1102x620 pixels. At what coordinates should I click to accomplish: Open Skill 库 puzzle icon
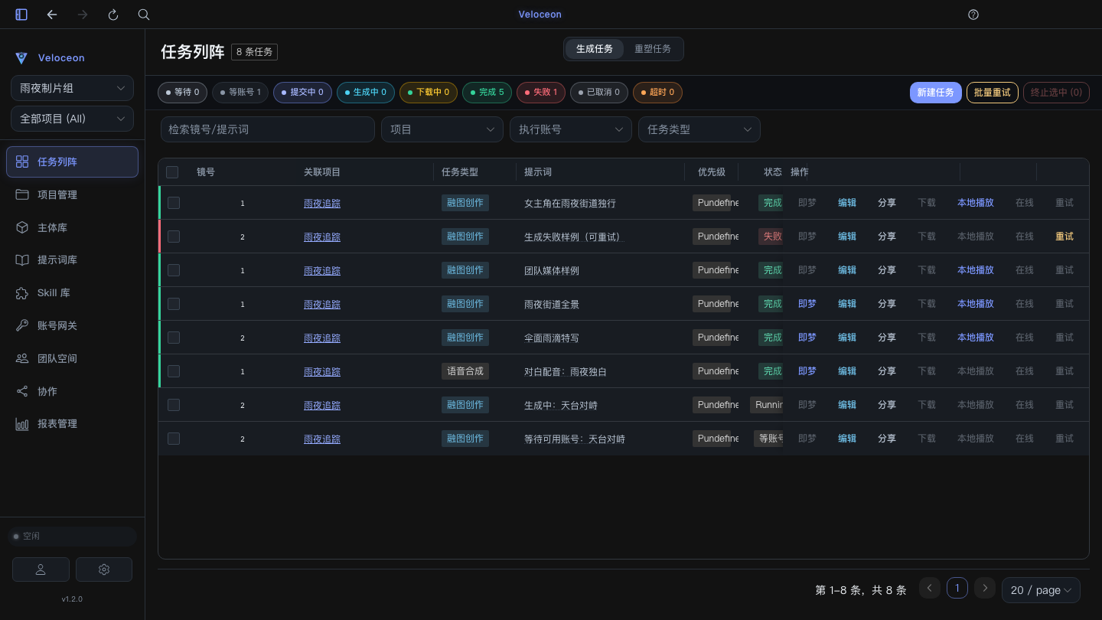click(22, 293)
